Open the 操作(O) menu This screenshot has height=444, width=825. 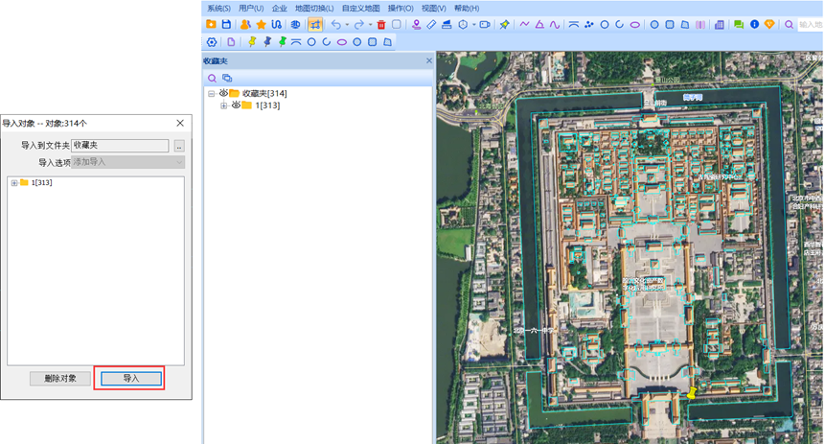[x=401, y=9]
